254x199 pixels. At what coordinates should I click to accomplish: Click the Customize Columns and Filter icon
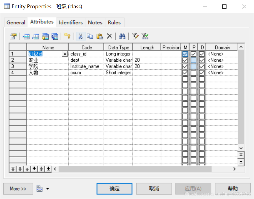(x=135, y=36)
